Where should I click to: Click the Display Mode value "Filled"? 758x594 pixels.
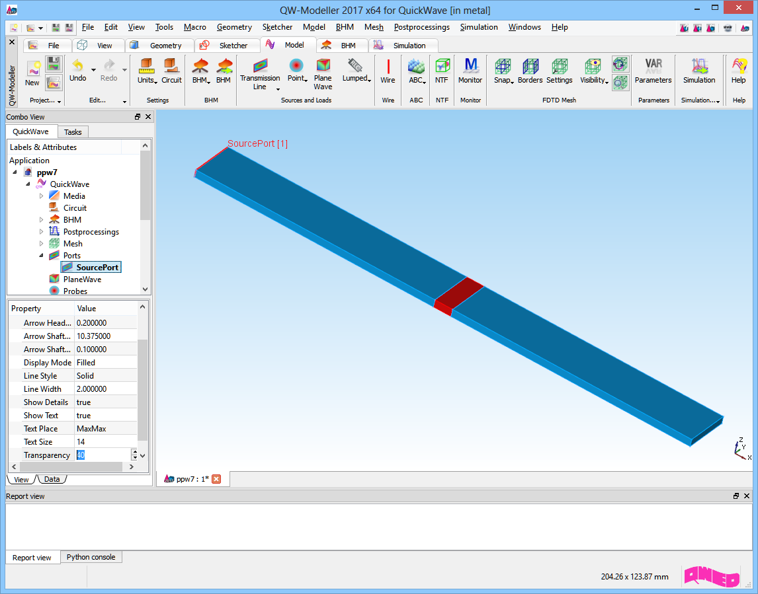(86, 363)
